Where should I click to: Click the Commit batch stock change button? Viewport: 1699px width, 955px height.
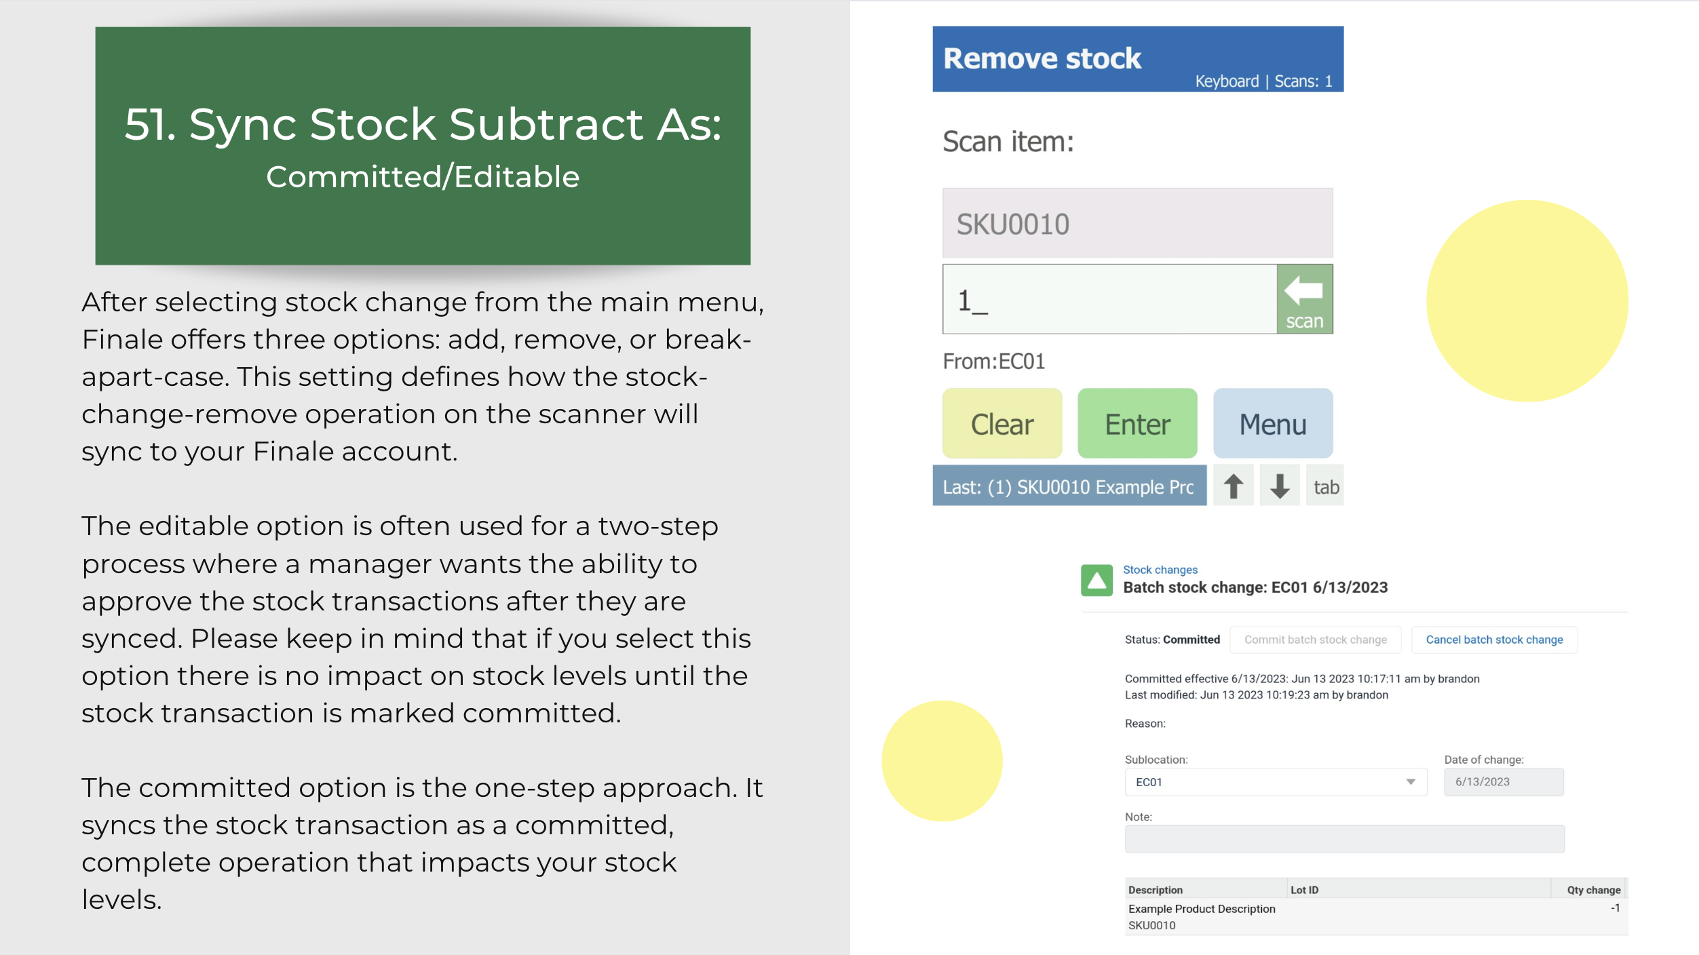(x=1316, y=640)
